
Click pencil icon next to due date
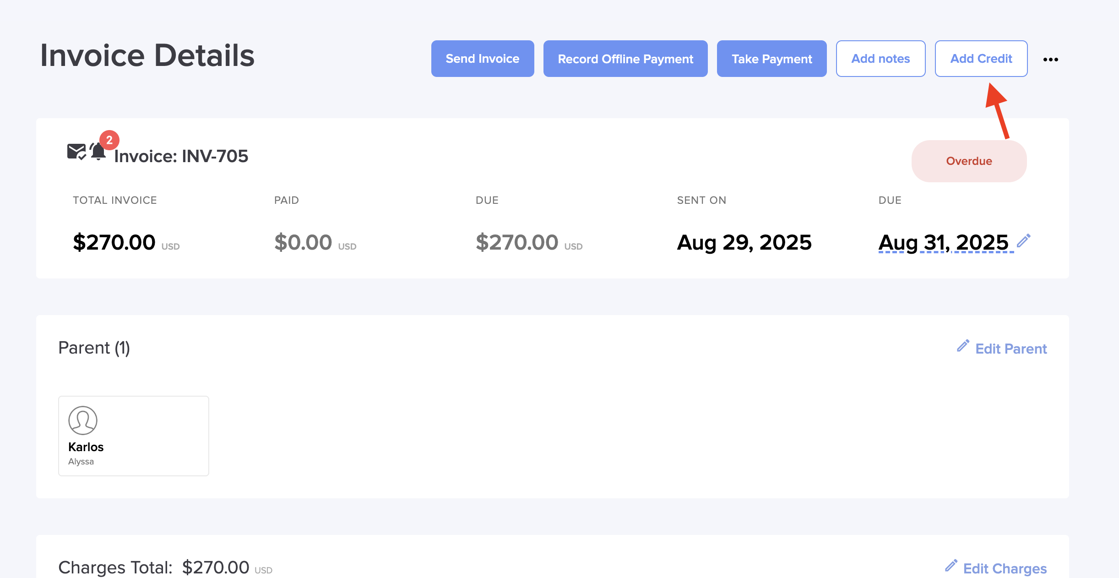[x=1024, y=240]
